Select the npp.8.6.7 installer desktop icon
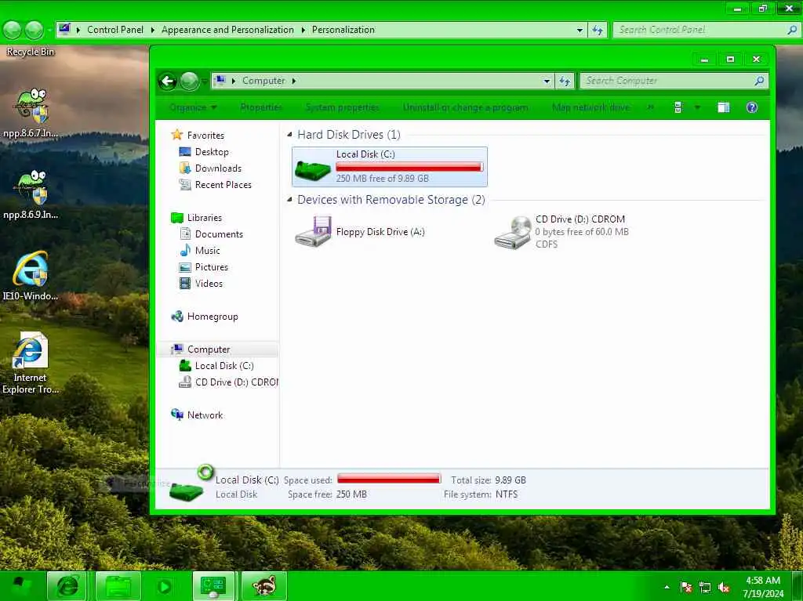The height and width of the screenshot is (601, 803). click(x=31, y=113)
